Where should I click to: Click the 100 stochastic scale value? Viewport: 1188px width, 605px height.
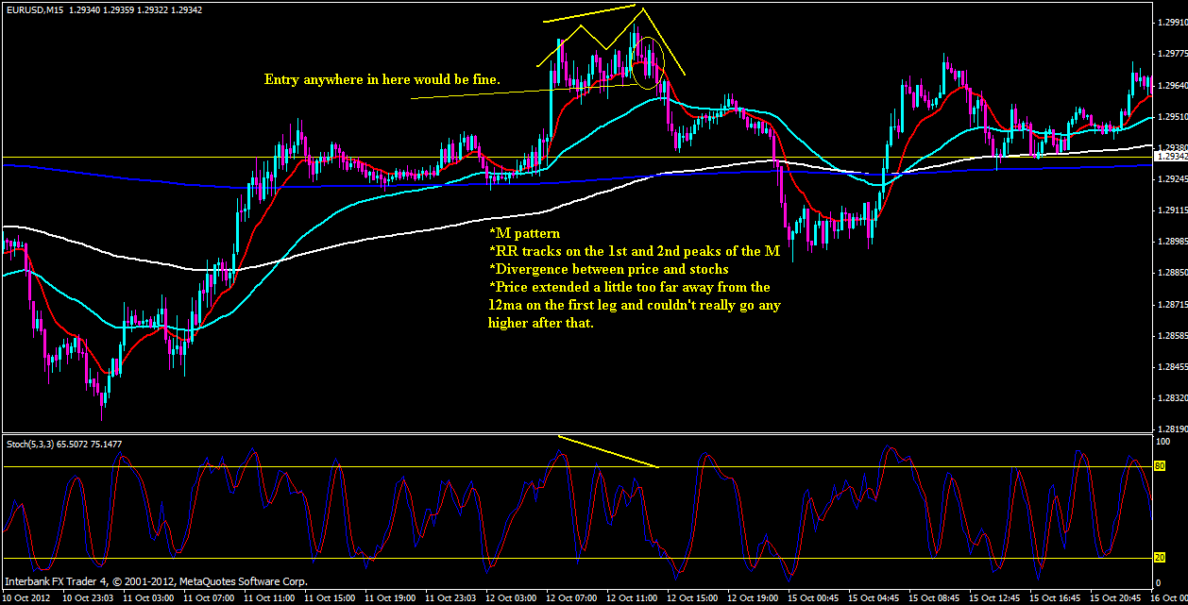[x=1163, y=442]
